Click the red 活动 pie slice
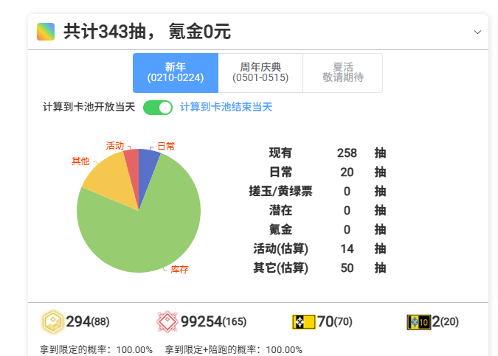Screen dimensions: 498x356 132,162
